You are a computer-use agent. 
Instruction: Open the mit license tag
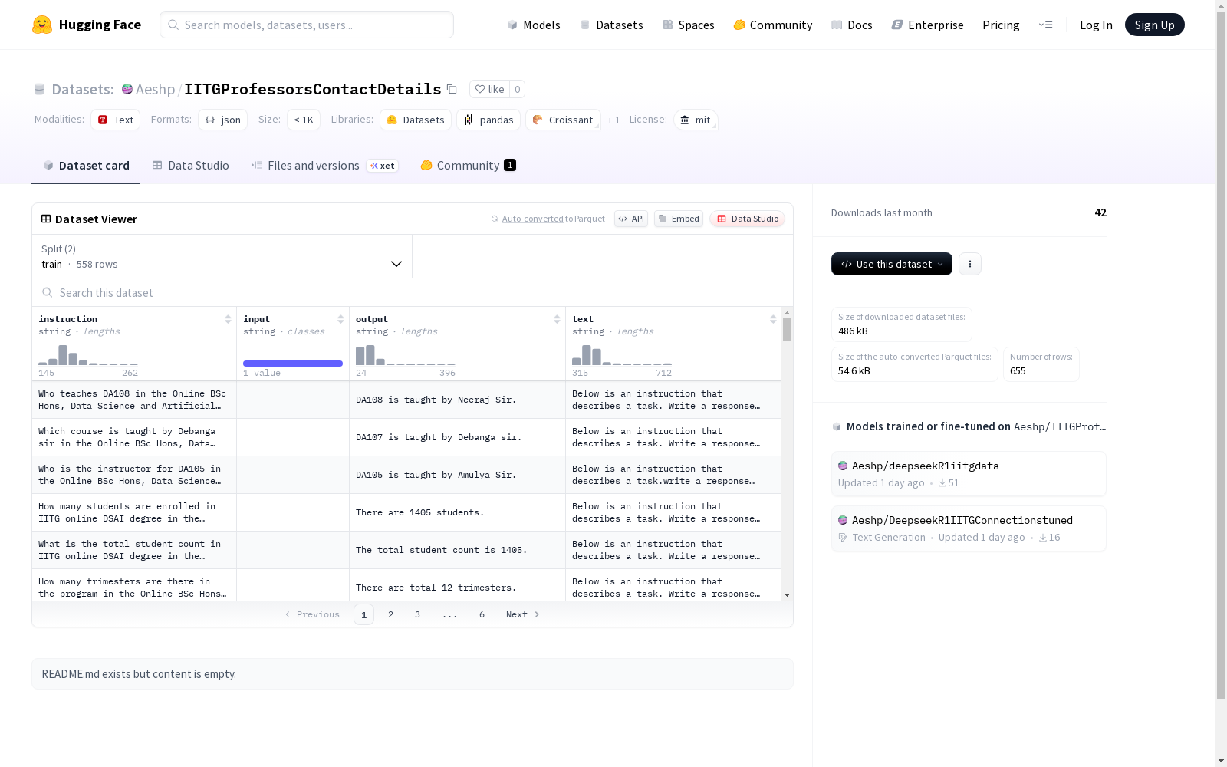point(696,120)
